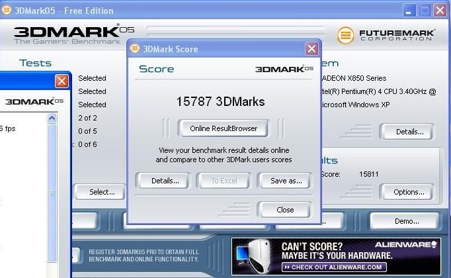Image resolution: width=451 pixels, height=278 pixels.
Task: Click the Check Out Alienware.com link
Action: coord(334,267)
